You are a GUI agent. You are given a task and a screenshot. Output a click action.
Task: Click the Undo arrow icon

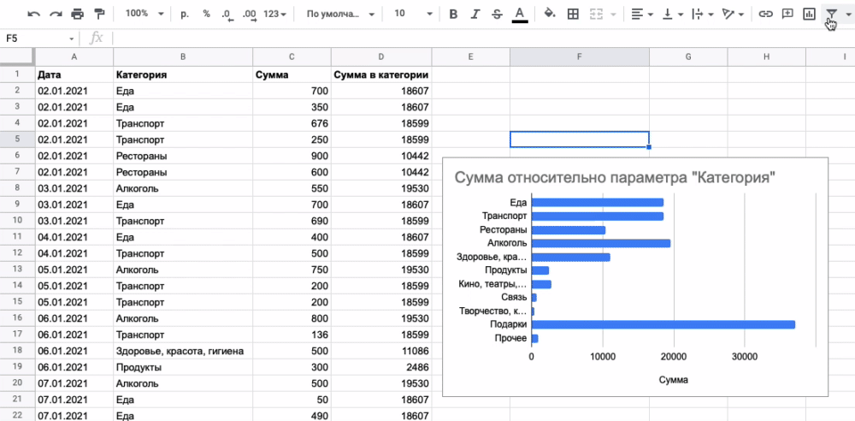tap(34, 15)
